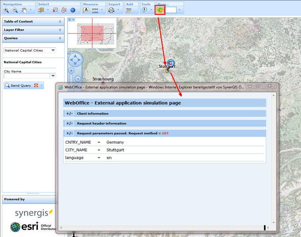Click the Internet Explorer icon in popup title
Image resolution: width=301 pixels, height=237 pixels.
61,87
